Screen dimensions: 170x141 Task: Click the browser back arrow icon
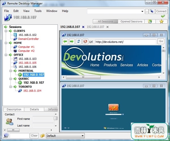pos(65,42)
